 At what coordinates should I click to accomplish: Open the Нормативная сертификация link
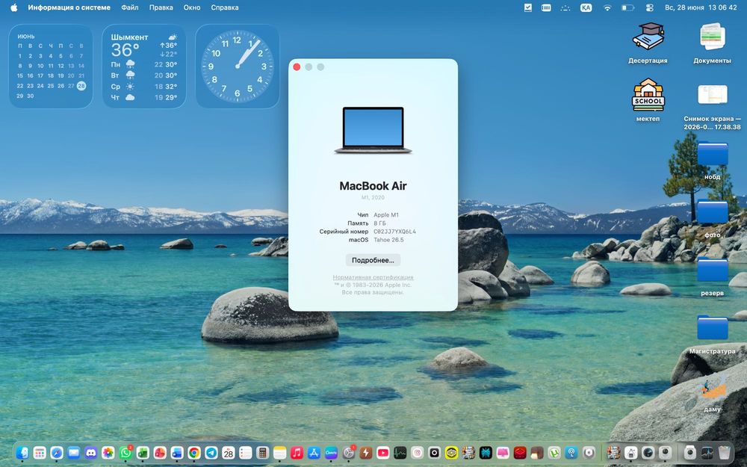373,277
